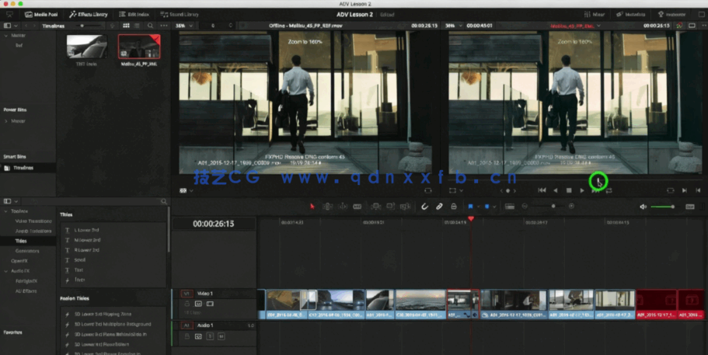Select the Blade Edit Mode tool
Image resolution: width=708 pixels, height=355 pixels.
357,206
